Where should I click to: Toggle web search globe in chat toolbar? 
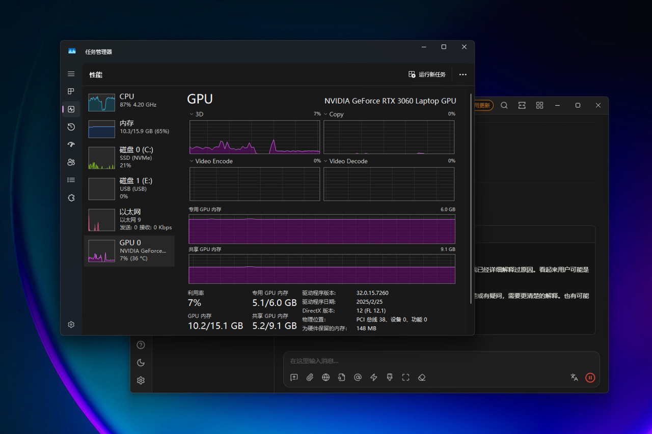[326, 378]
